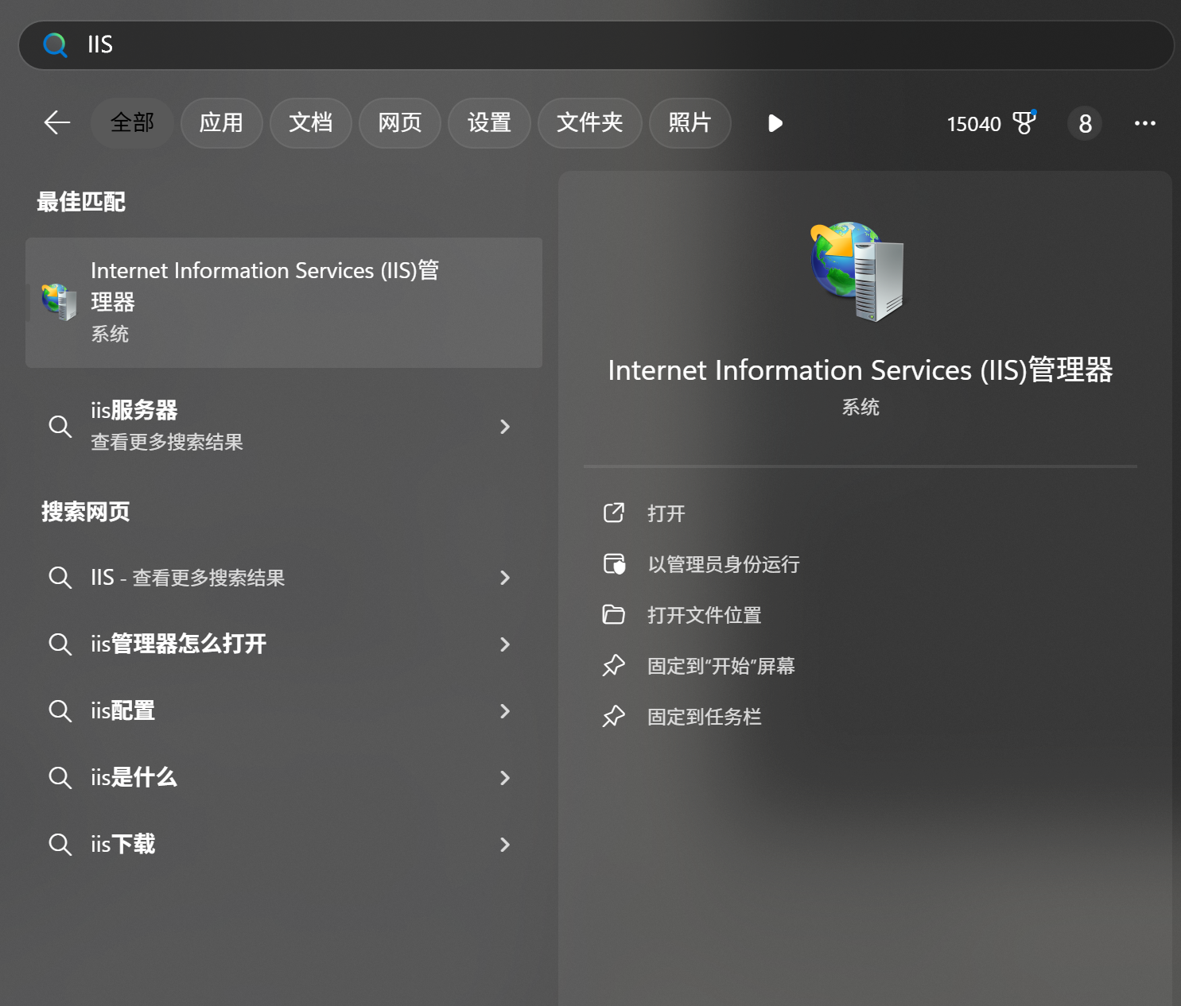Image resolution: width=1181 pixels, height=1006 pixels.
Task: Expand chevron for iis是什么
Action: [505, 778]
